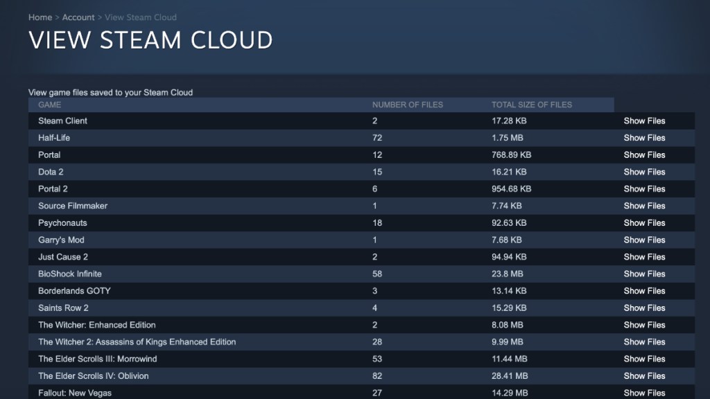Show files for BioShock Infinite
Screen dimensions: 710x399
click(644, 274)
